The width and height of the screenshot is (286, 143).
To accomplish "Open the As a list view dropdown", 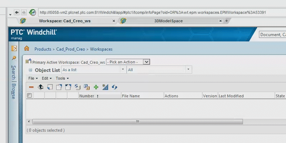I will [x=94, y=70].
